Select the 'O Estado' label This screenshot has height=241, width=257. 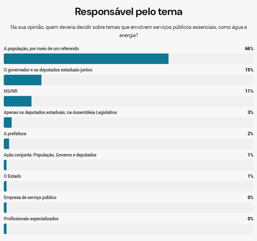tap(12, 176)
